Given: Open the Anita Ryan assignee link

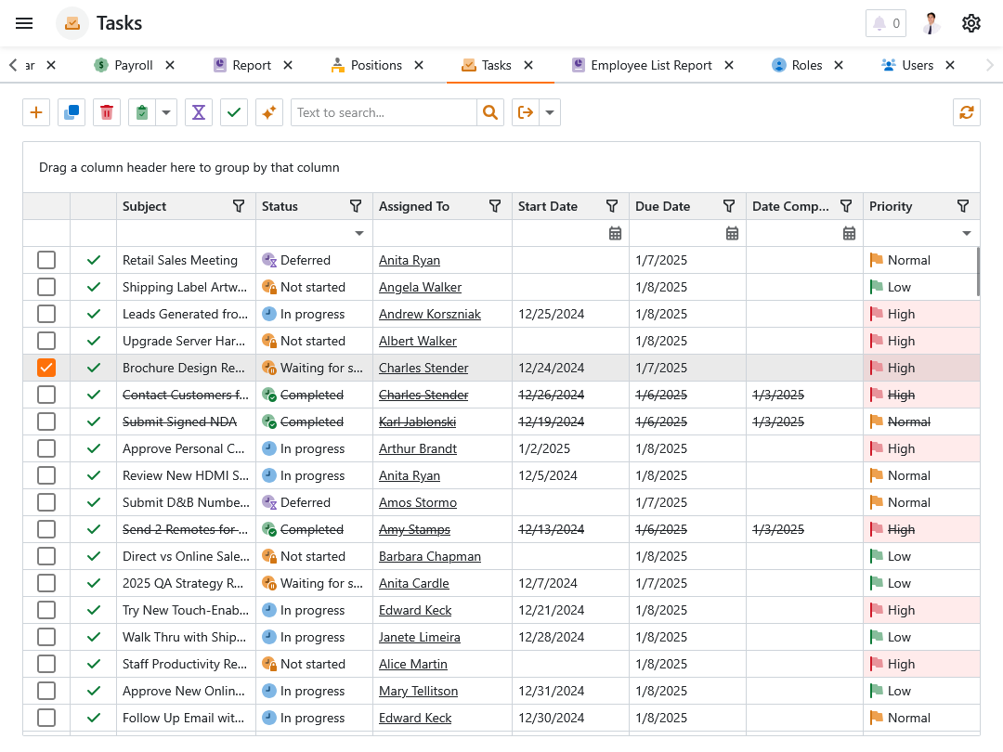Looking at the screenshot, I should 410,260.
